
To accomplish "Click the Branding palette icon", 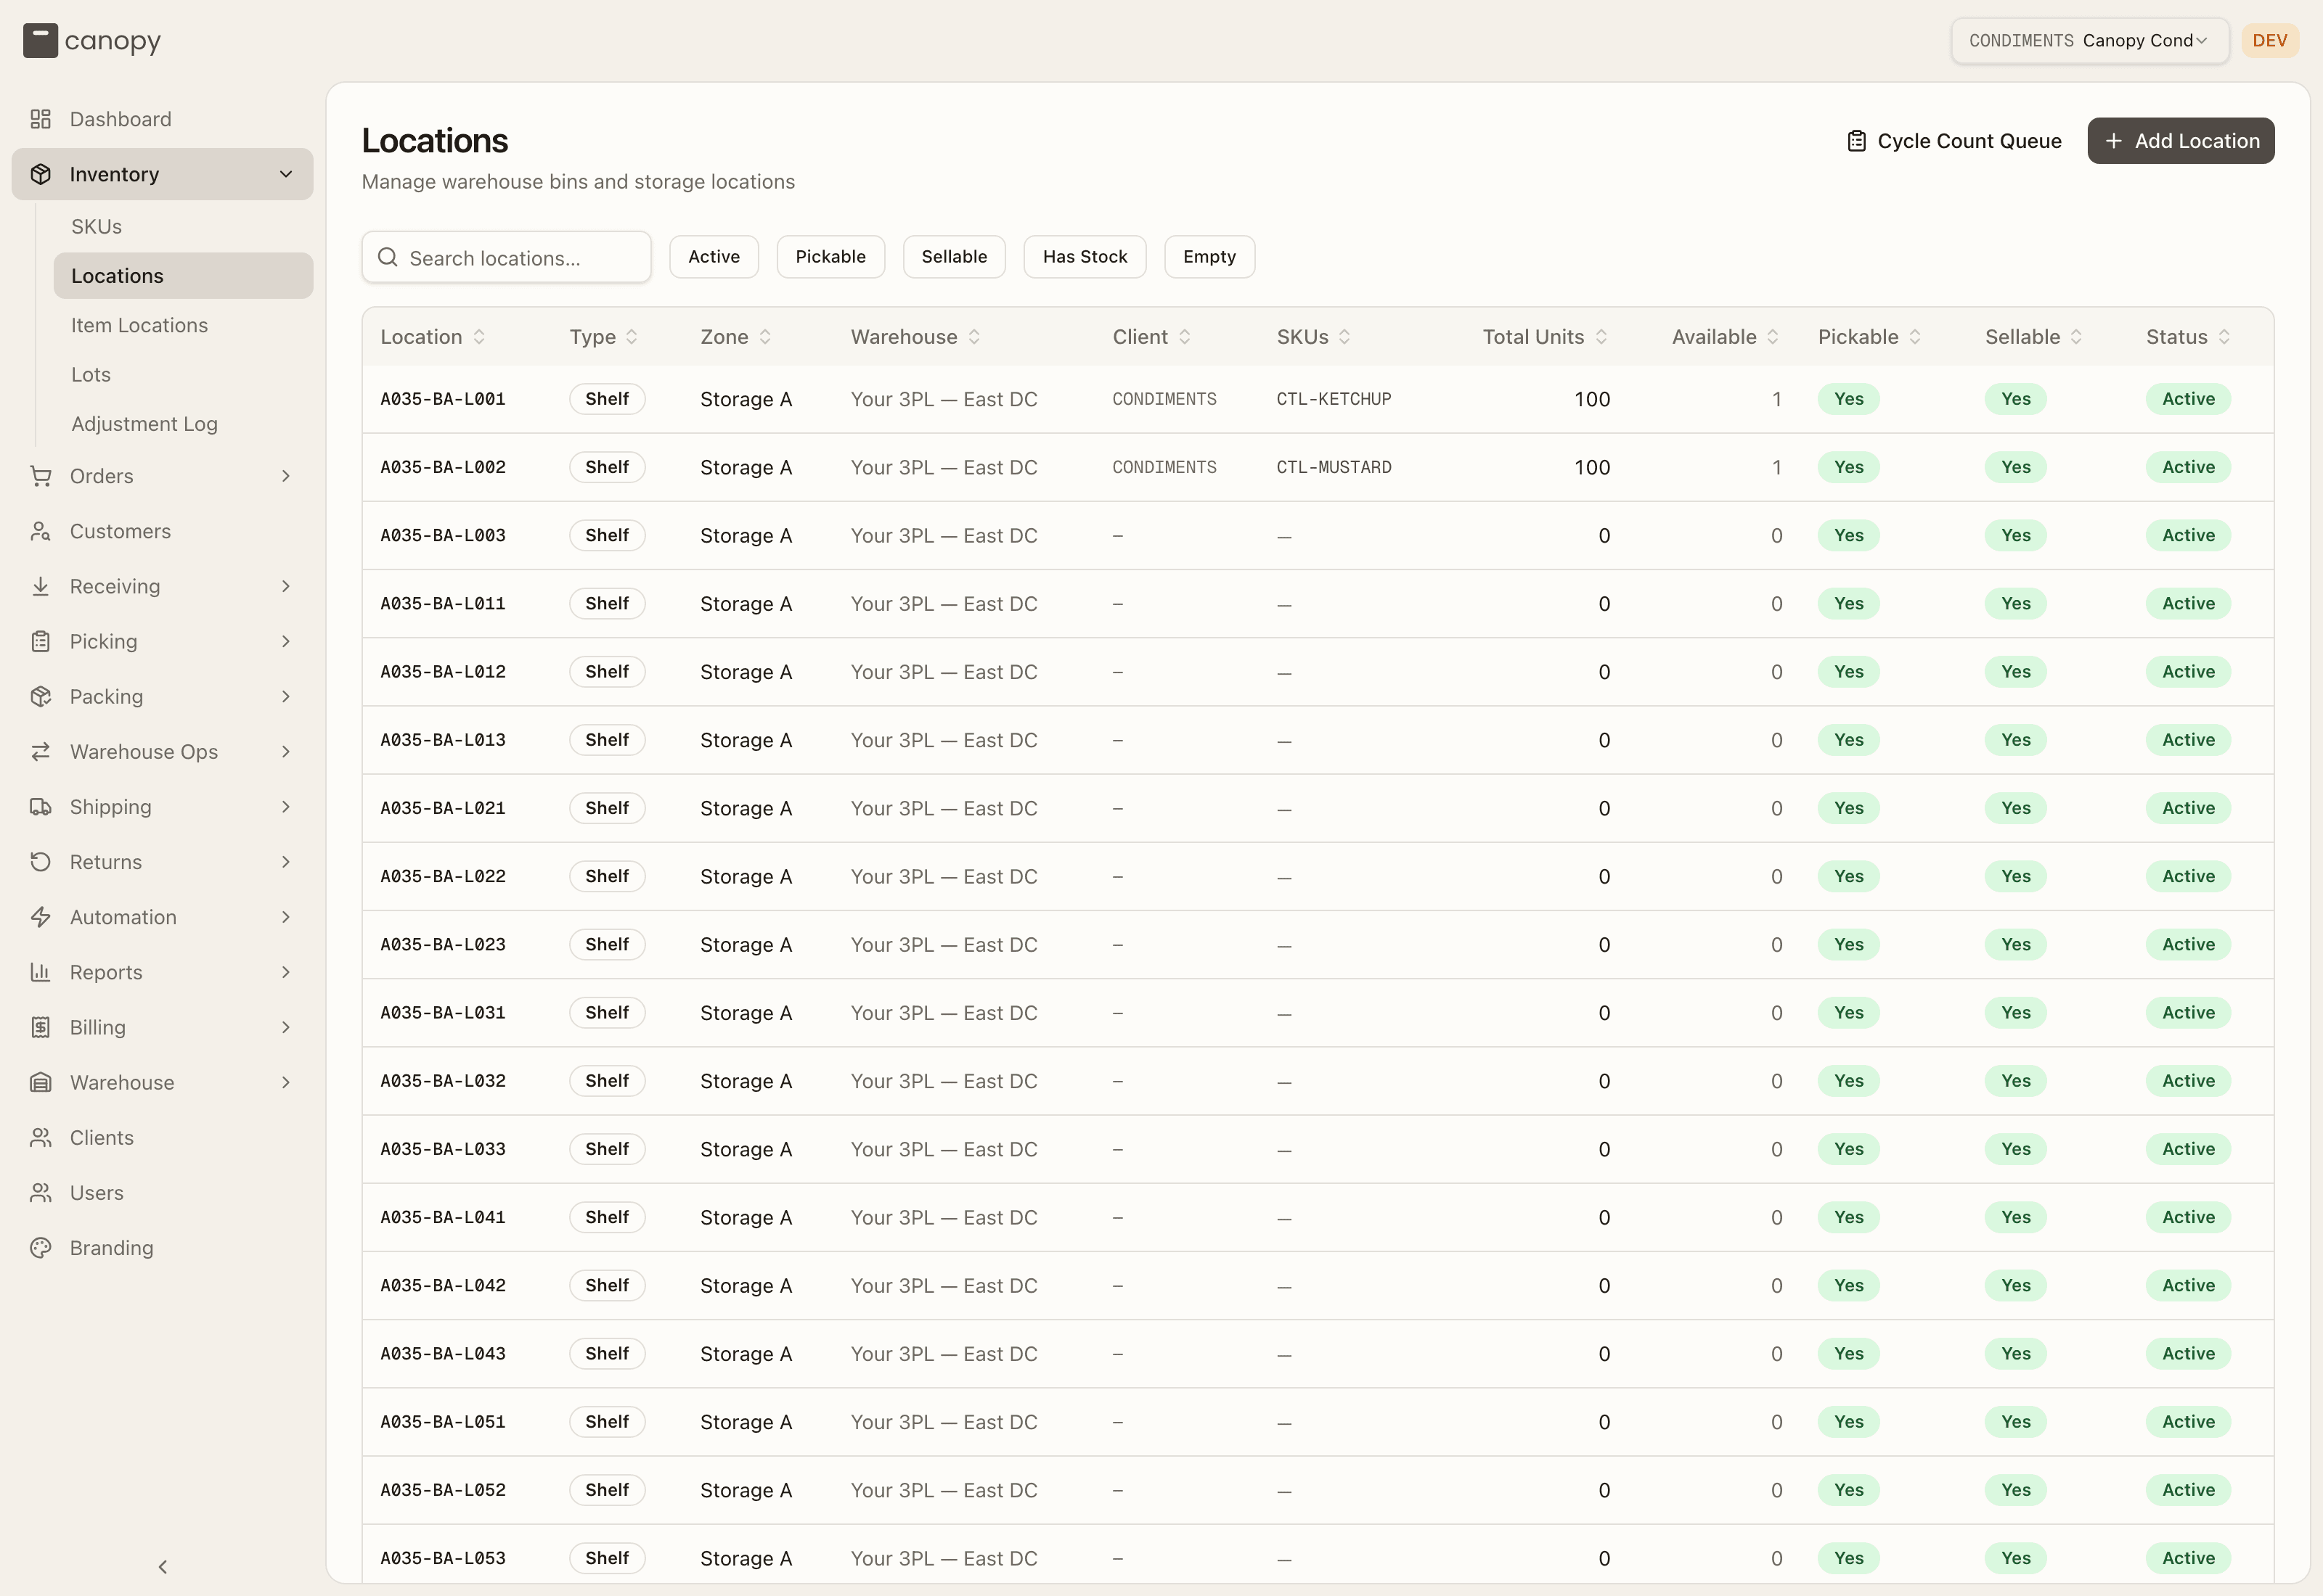I will click(x=40, y=1248).
